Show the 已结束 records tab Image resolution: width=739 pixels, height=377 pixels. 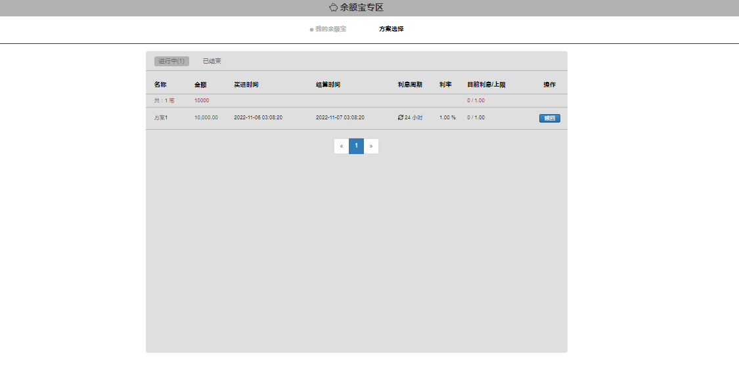(212, 61)
